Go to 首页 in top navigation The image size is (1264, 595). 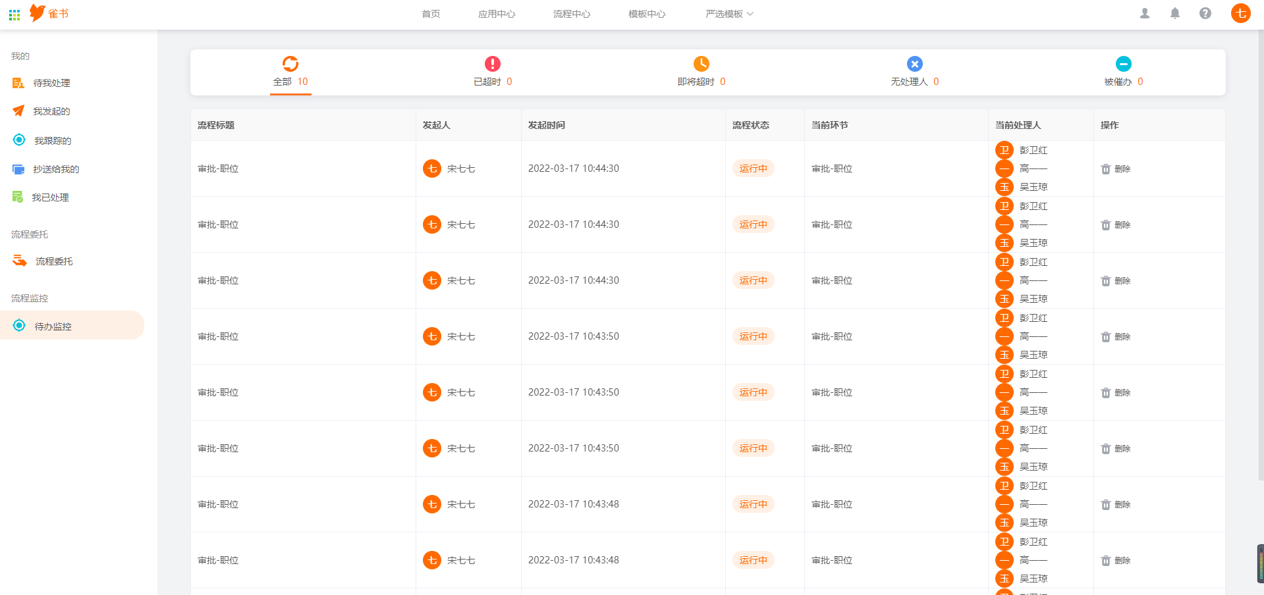pyautogui.click(x=431, y=14)
